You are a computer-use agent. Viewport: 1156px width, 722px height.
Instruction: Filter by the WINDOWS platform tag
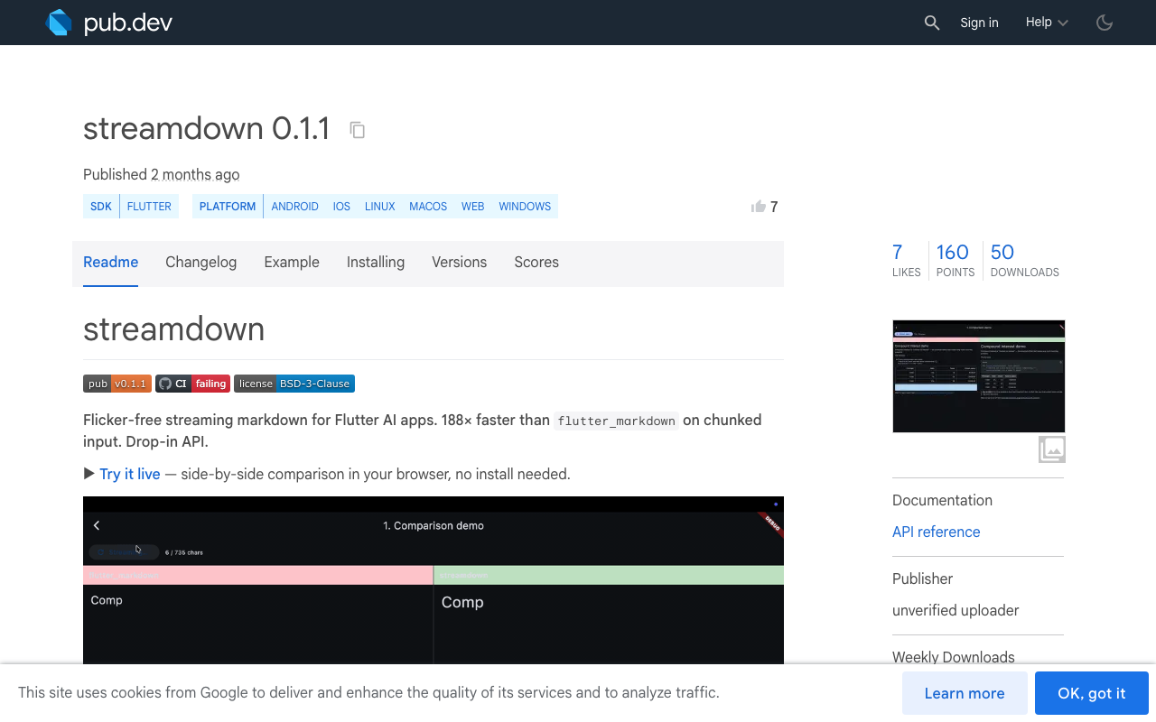(525, 207)
